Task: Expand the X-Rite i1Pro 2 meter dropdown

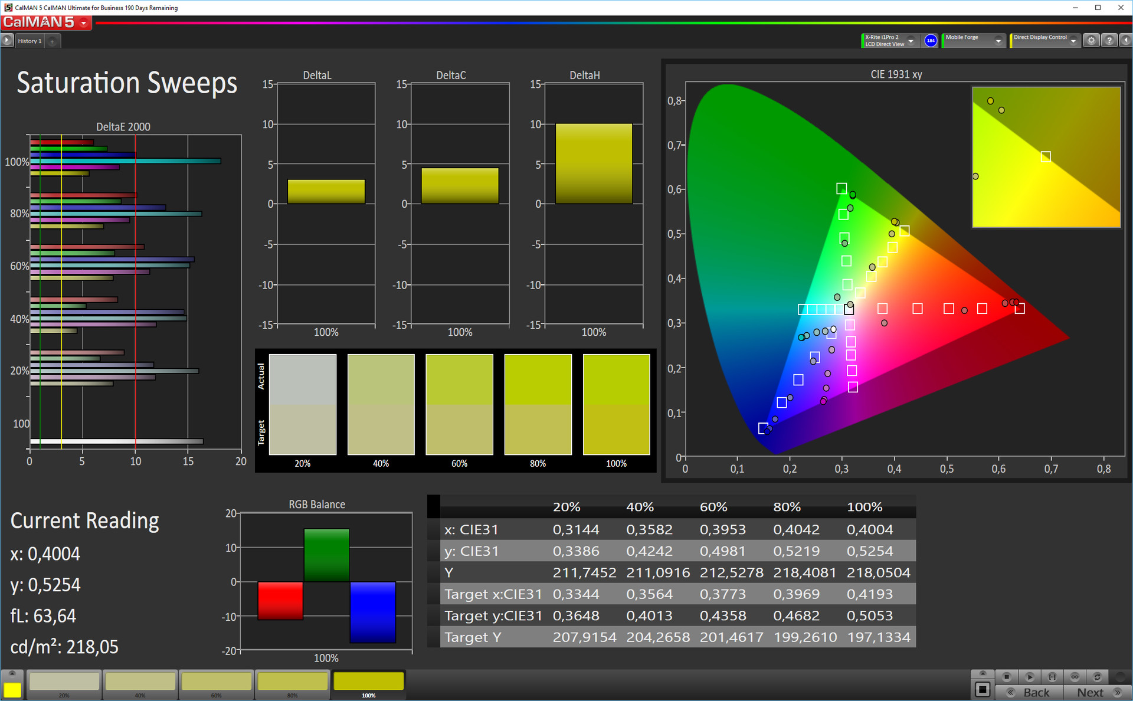Action: tap(911, 41)
